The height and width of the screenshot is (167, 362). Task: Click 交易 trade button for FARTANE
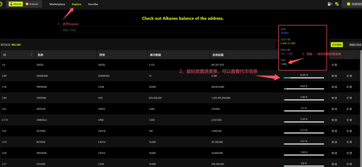pyautogui.click(x=349, y=98)
